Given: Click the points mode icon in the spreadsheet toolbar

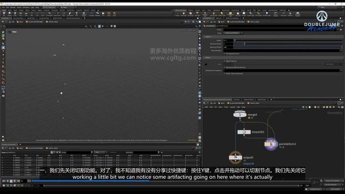Looking at the screenshot, I should point(52,153).
